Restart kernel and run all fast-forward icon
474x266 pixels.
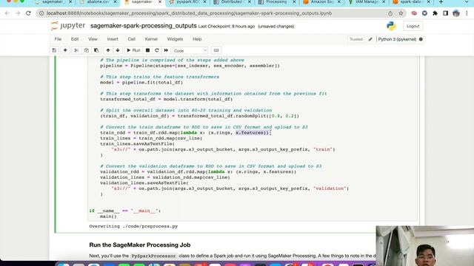[166, 50]
